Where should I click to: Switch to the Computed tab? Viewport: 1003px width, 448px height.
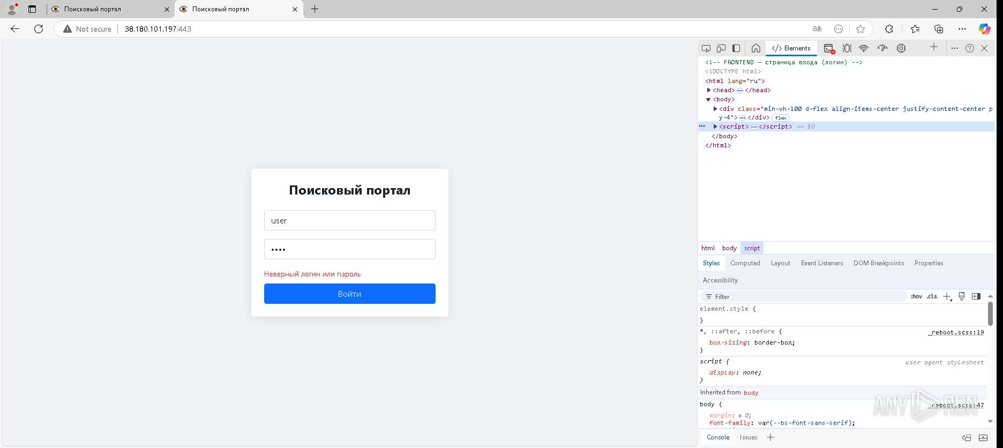point(745,263)
